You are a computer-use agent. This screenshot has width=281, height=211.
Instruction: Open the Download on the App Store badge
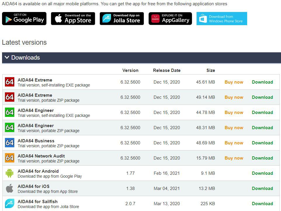[x=73, y=18]
